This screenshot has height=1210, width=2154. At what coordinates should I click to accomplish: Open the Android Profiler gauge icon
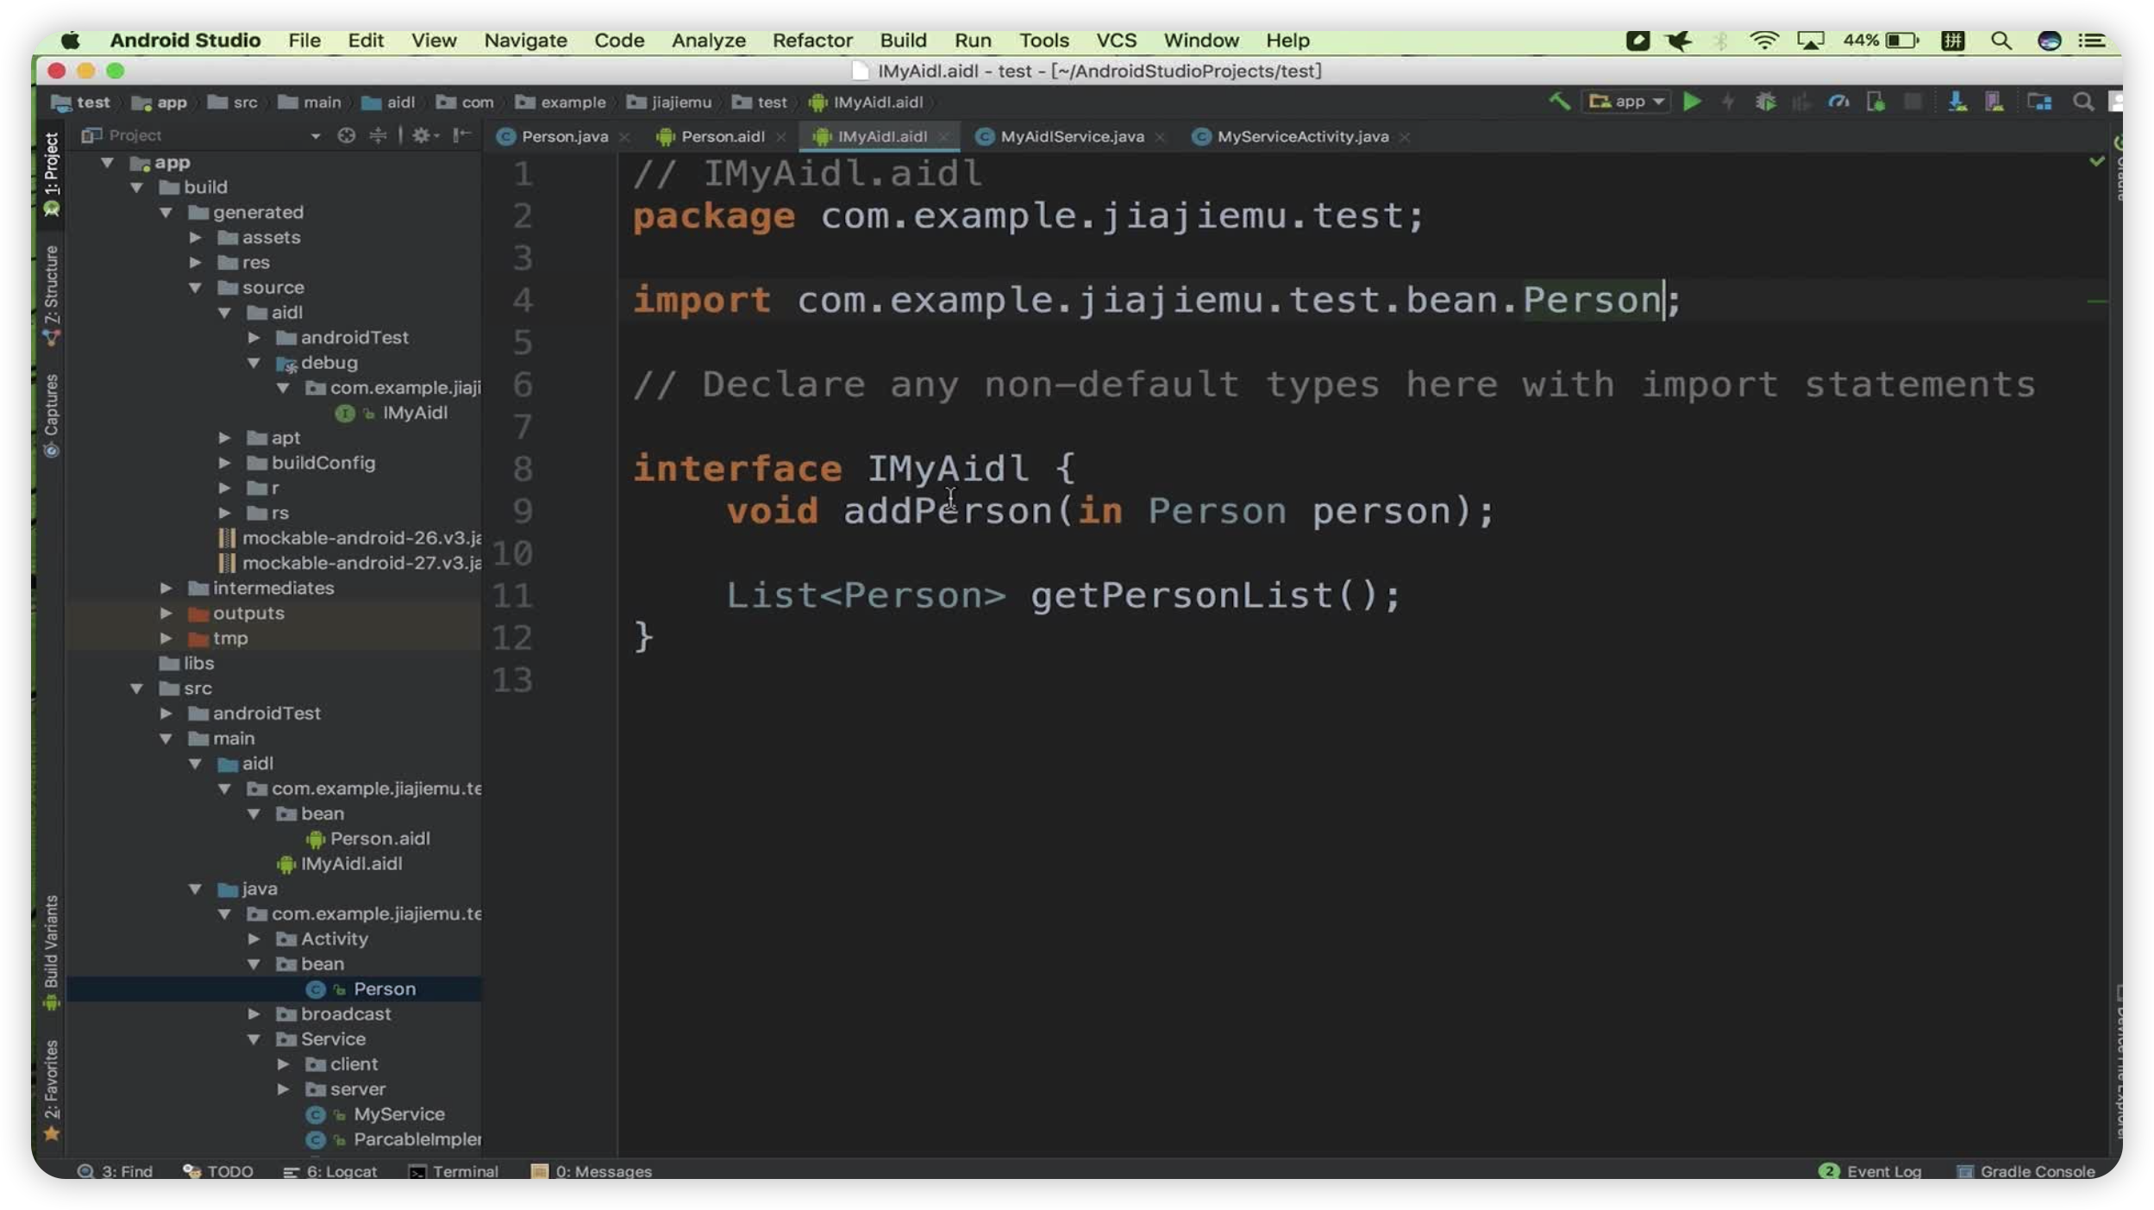coord(1838,102)
